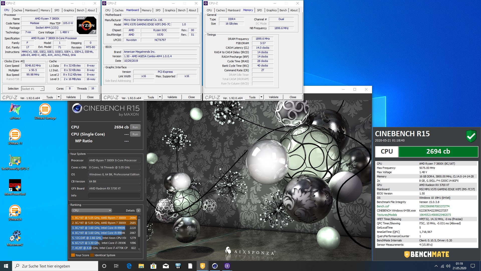This screenshot has width=481, height=271.
Task: Open Tools dropdown arrow in Memory window
Action: coord(261,97)
